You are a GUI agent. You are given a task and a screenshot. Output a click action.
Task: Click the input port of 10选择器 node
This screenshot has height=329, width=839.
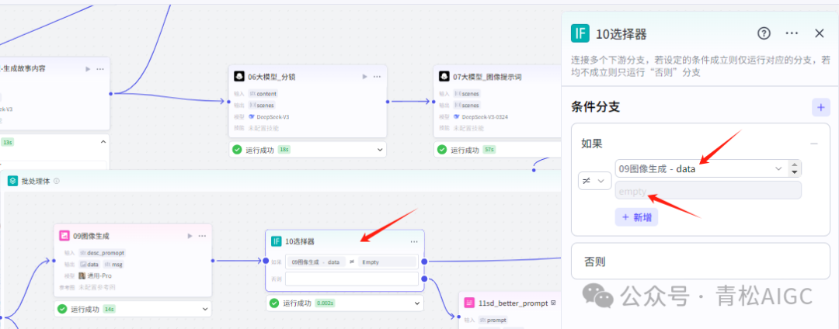266,261
